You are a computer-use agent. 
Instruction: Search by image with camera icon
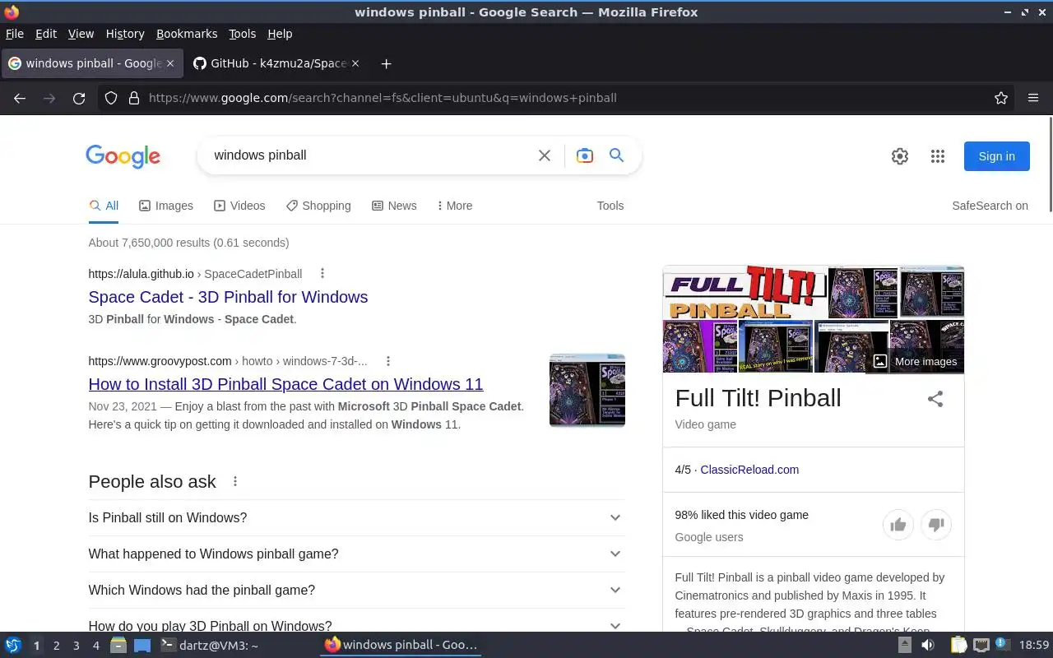(x=585, y=155)
